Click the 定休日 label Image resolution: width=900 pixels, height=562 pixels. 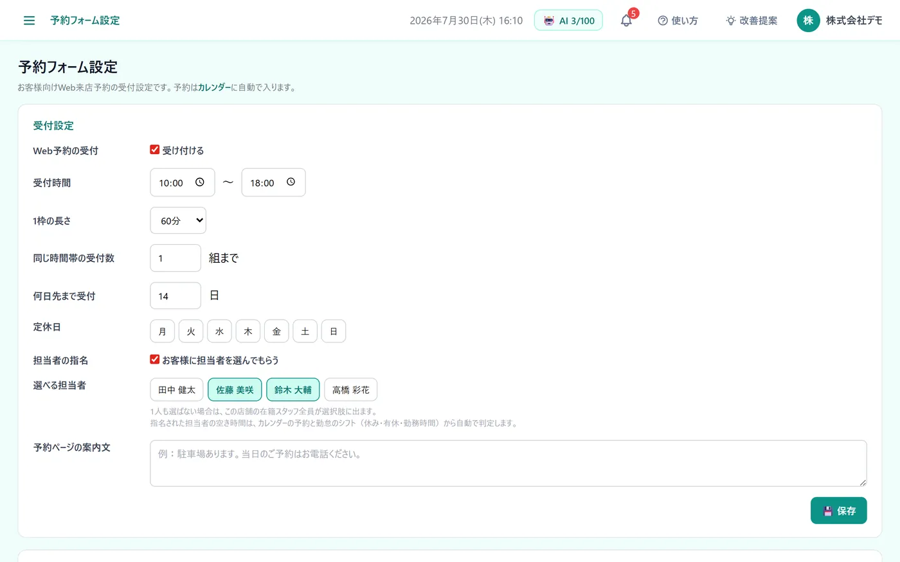47,327
